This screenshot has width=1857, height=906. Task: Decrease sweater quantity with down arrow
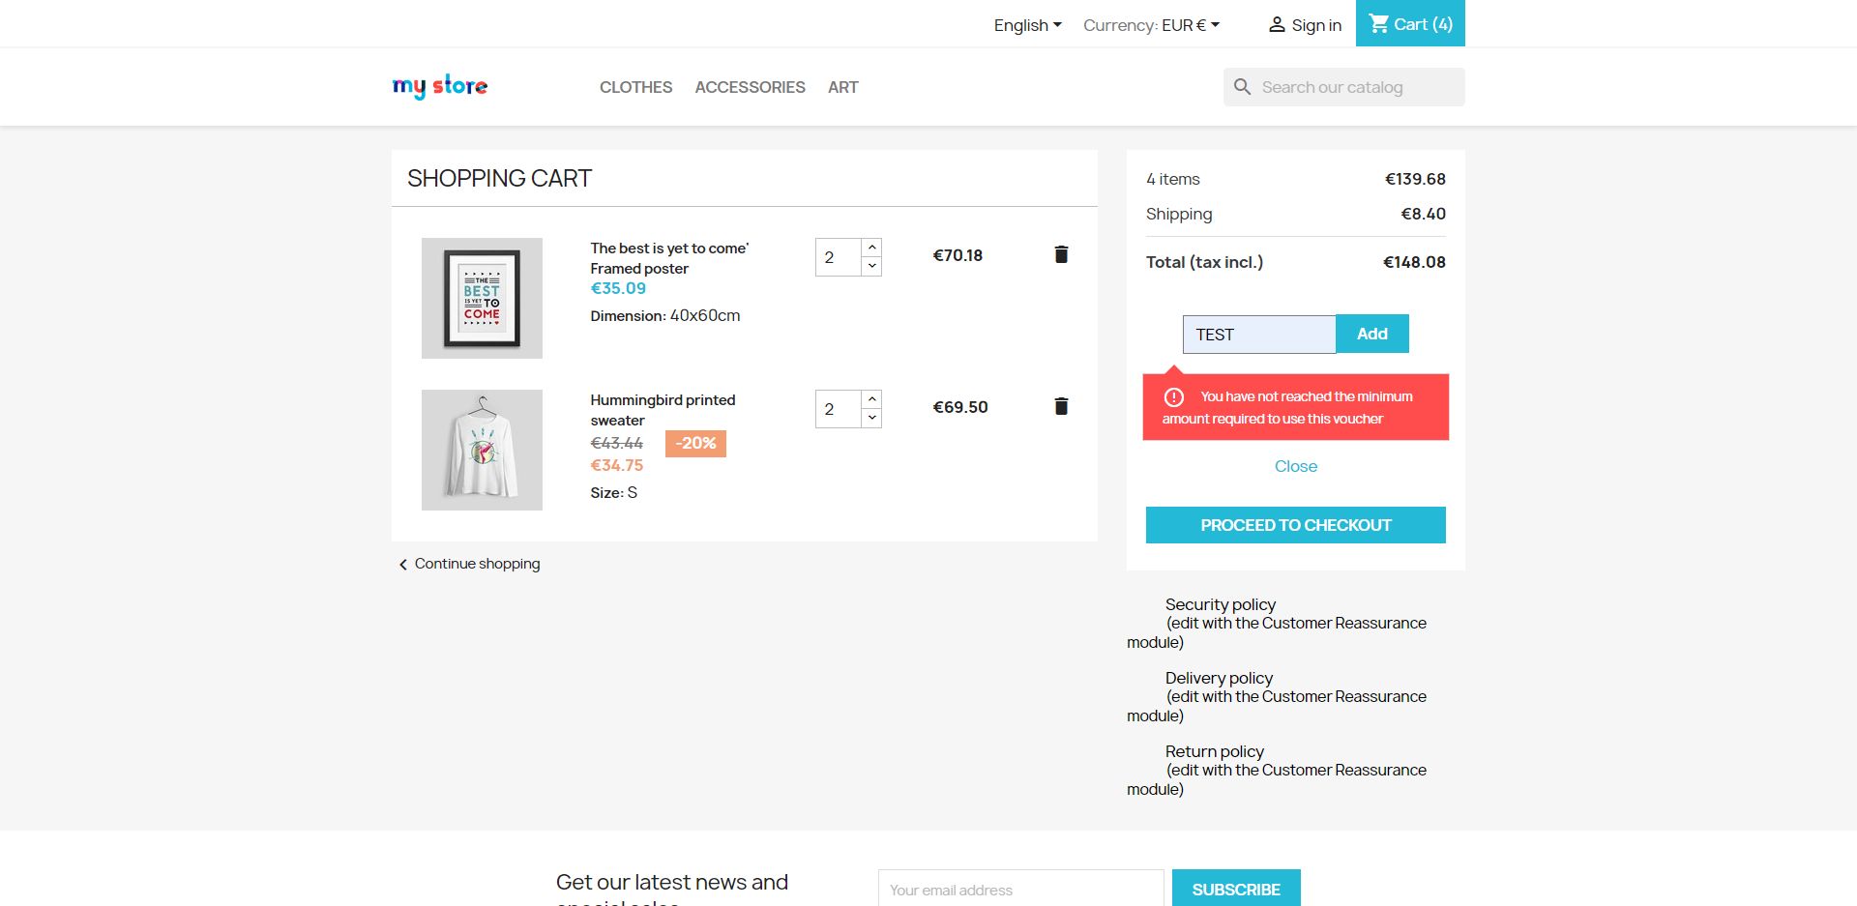point(871,418)
